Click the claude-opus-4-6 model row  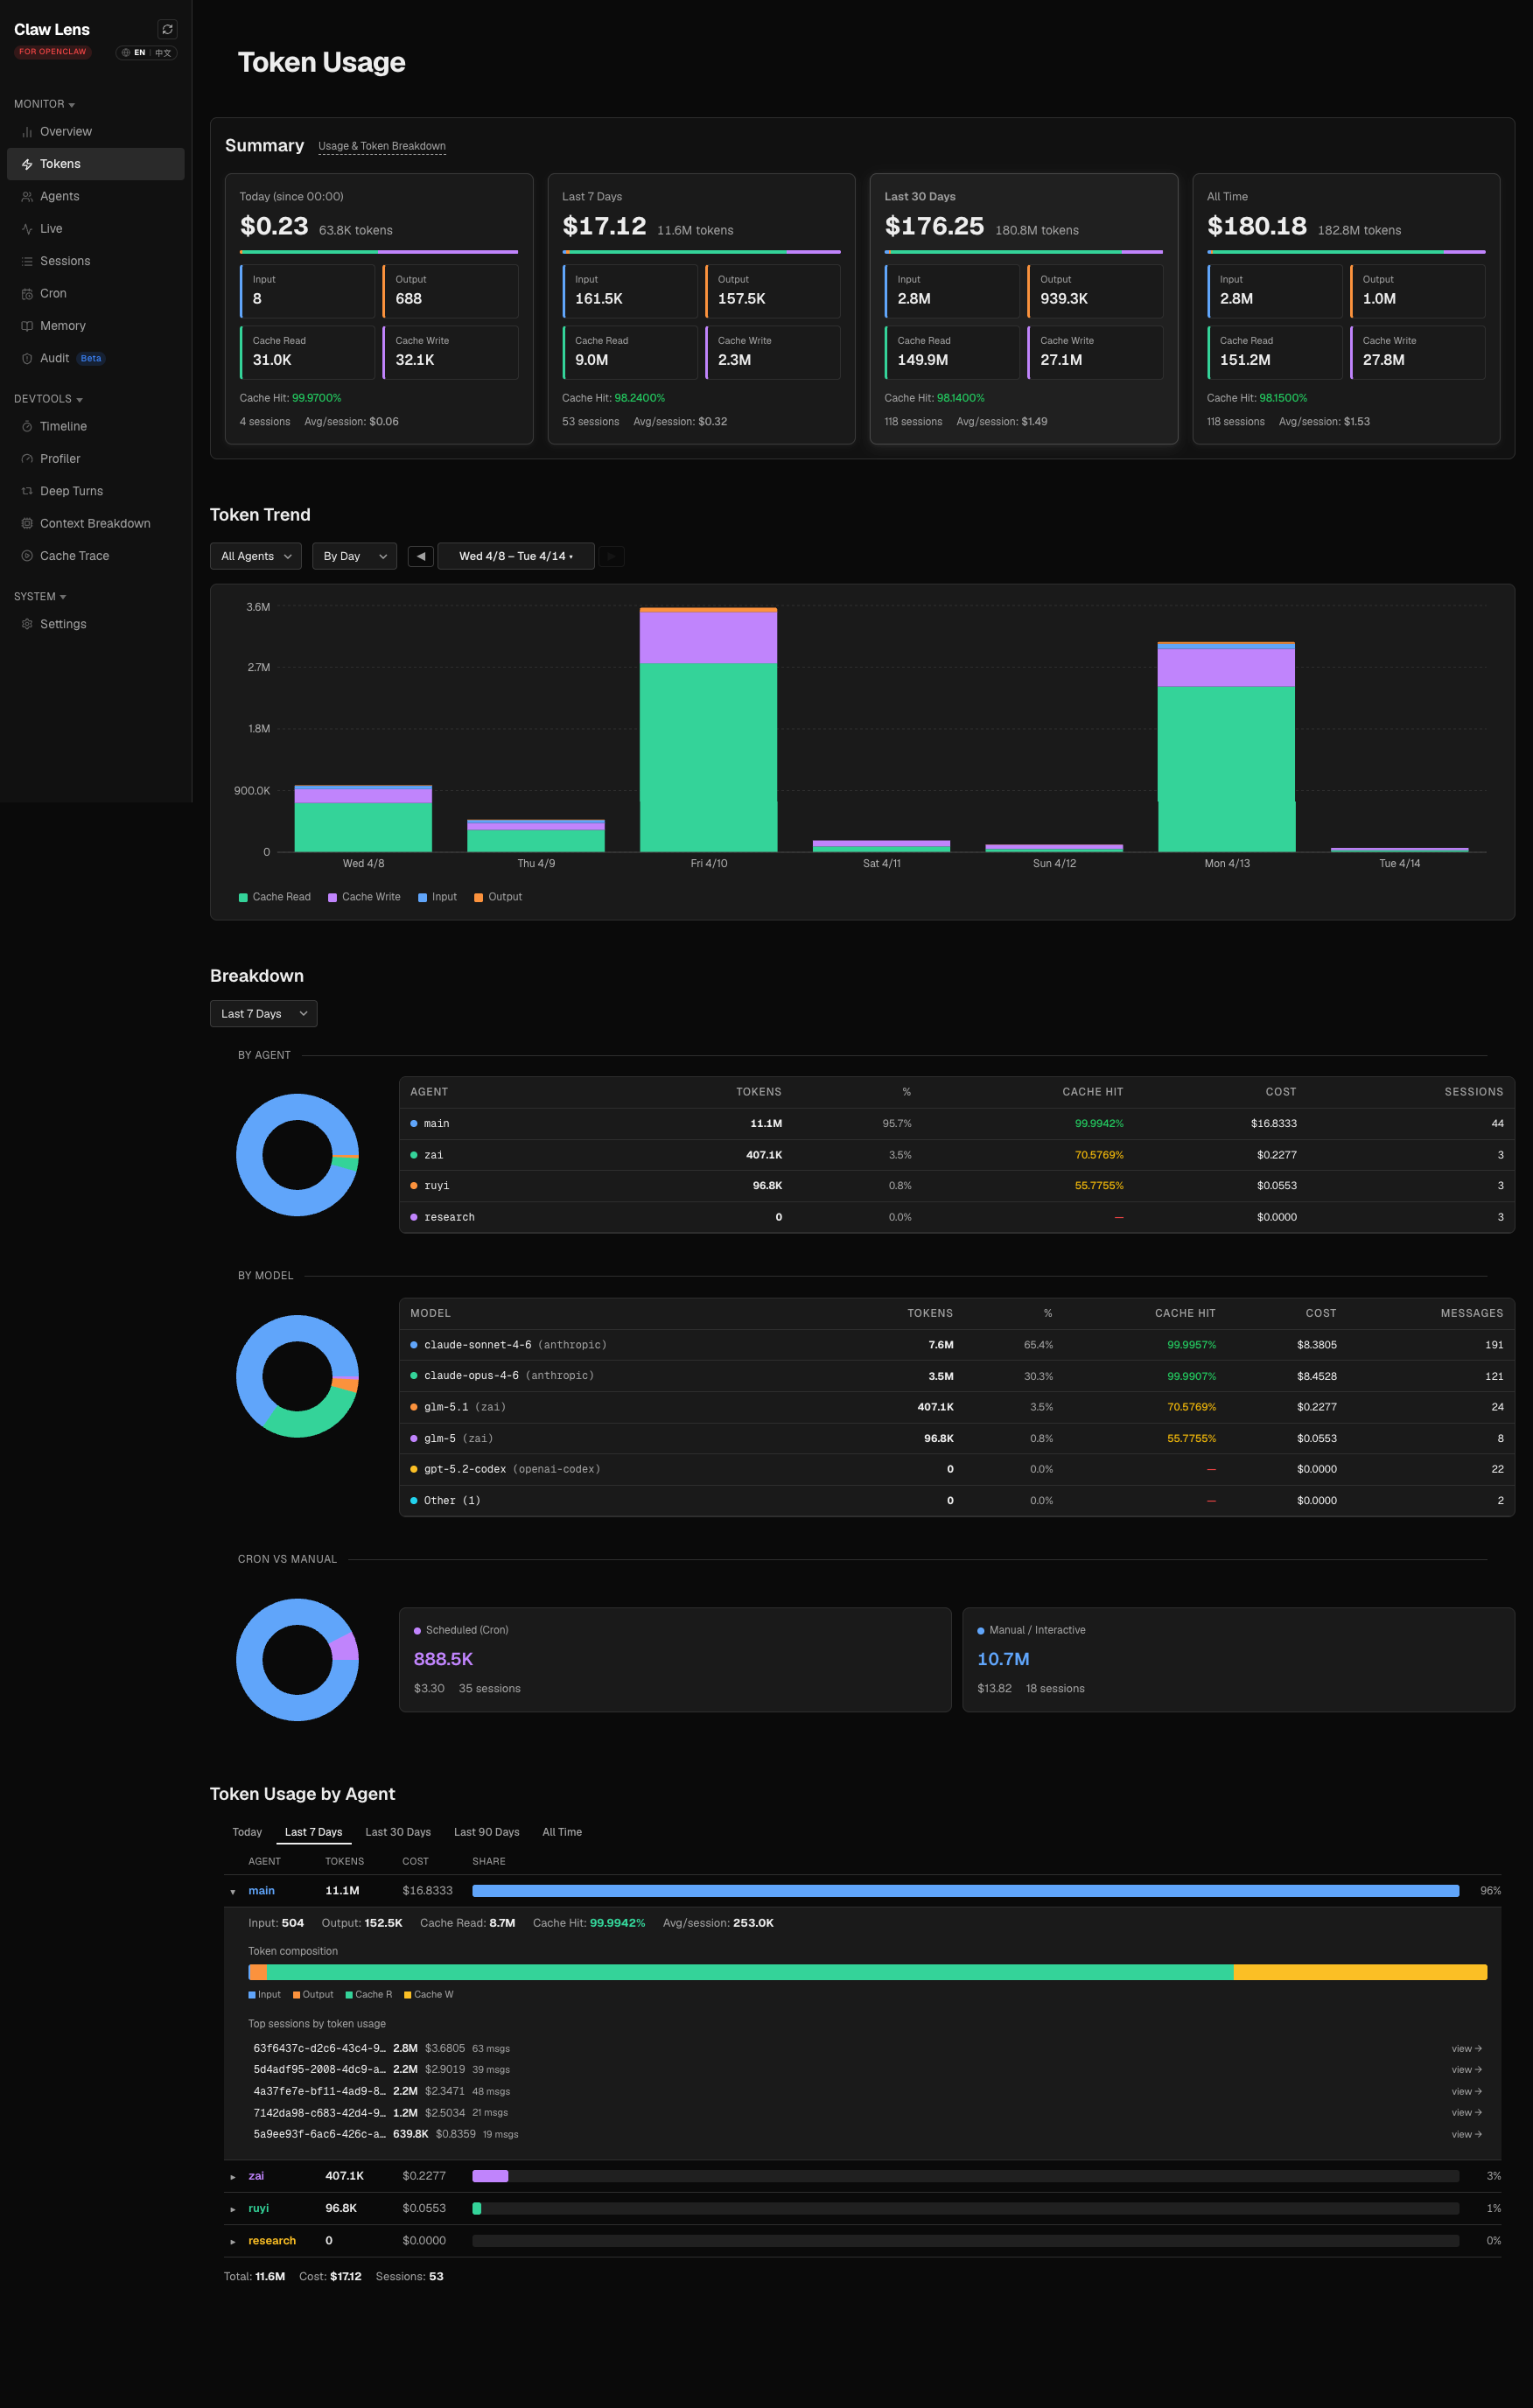[956, 1376]
